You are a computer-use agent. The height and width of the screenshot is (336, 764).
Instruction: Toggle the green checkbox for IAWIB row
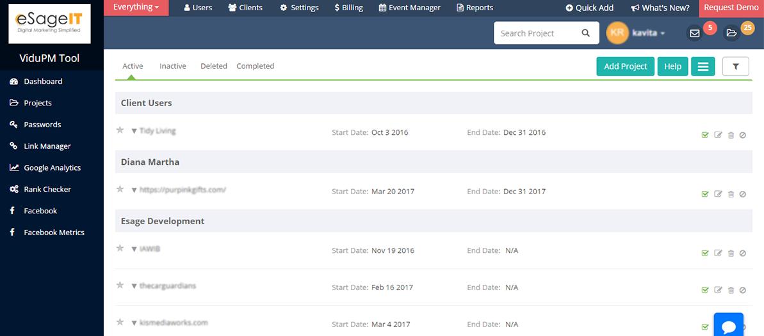[x=704, y=253]
